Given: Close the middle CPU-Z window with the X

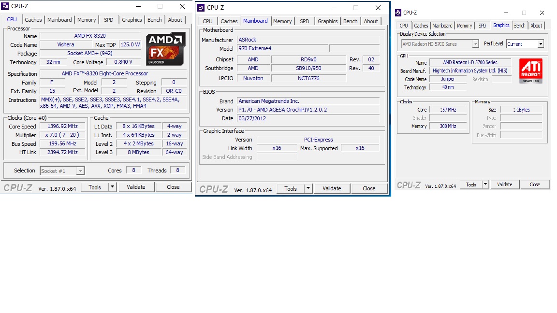Looking at the screenshot, I should [x=378, y=8].
